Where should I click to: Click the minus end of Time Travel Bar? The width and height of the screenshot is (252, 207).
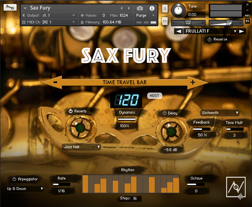55,82
